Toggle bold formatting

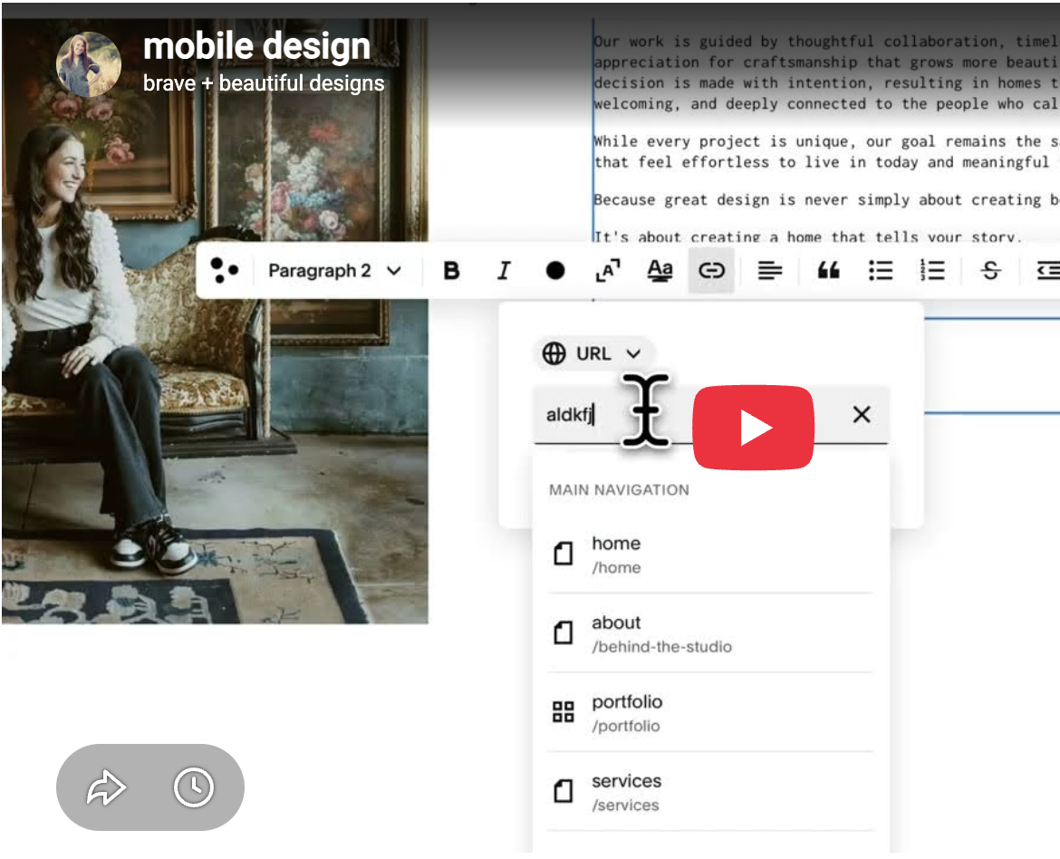(x=451, y=271)
